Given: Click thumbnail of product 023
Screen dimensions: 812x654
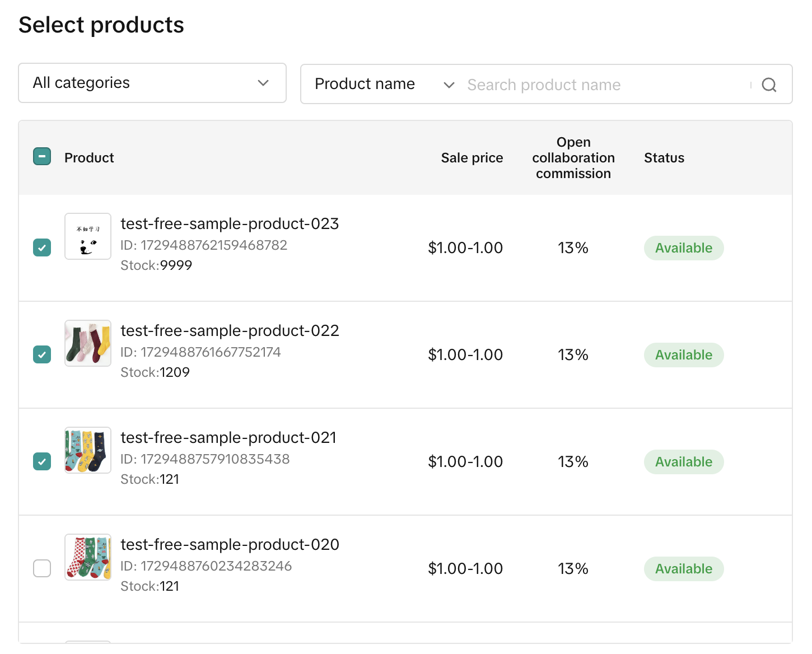Looking at the screenshot, I should click(x=88, y=236).
